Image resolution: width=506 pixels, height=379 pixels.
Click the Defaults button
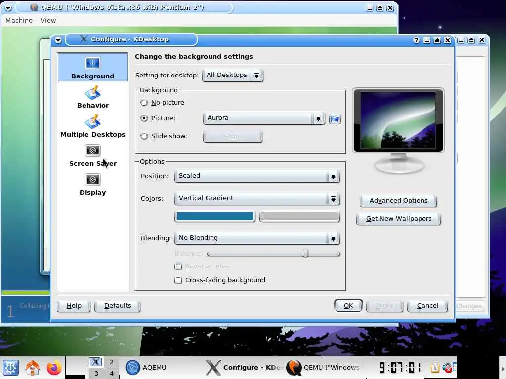118,306
